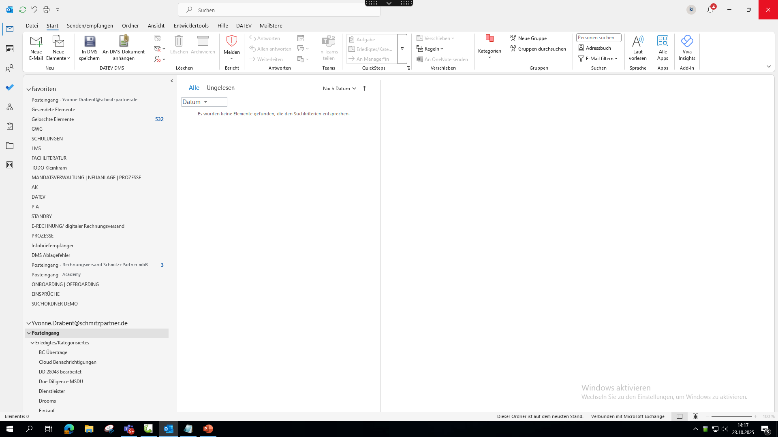778x437 pixels.
Task: Open the Due Diligence MSDU folder
Action: [x=96, y=382]
